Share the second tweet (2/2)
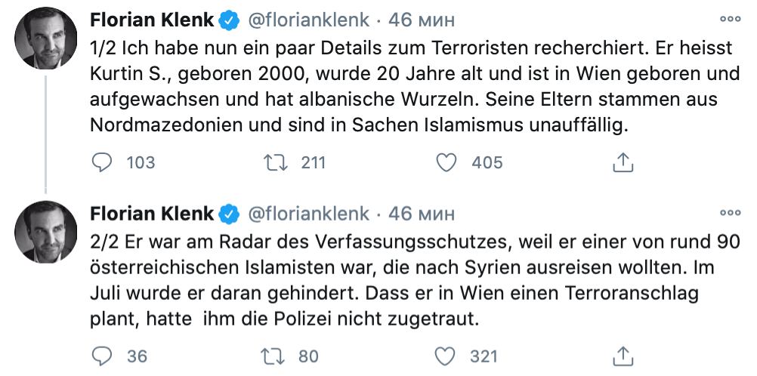Screen dimensions: 757x376 click(x=622, y=355)
